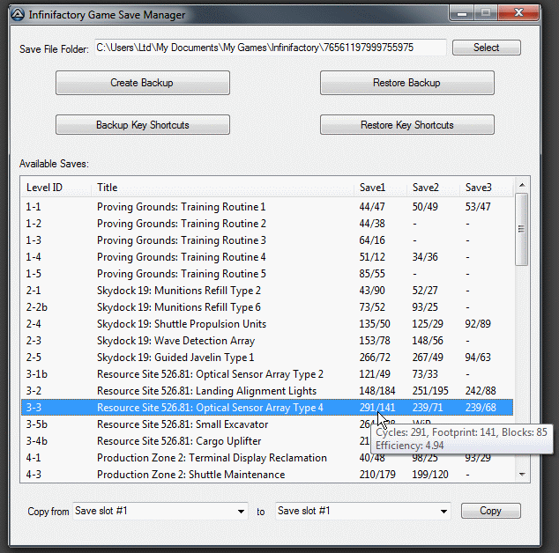The height and width of the screenshot is (553, 559).
Task: Click Save2 value 199/120 for level 4-3
Action: pos(430,475)
